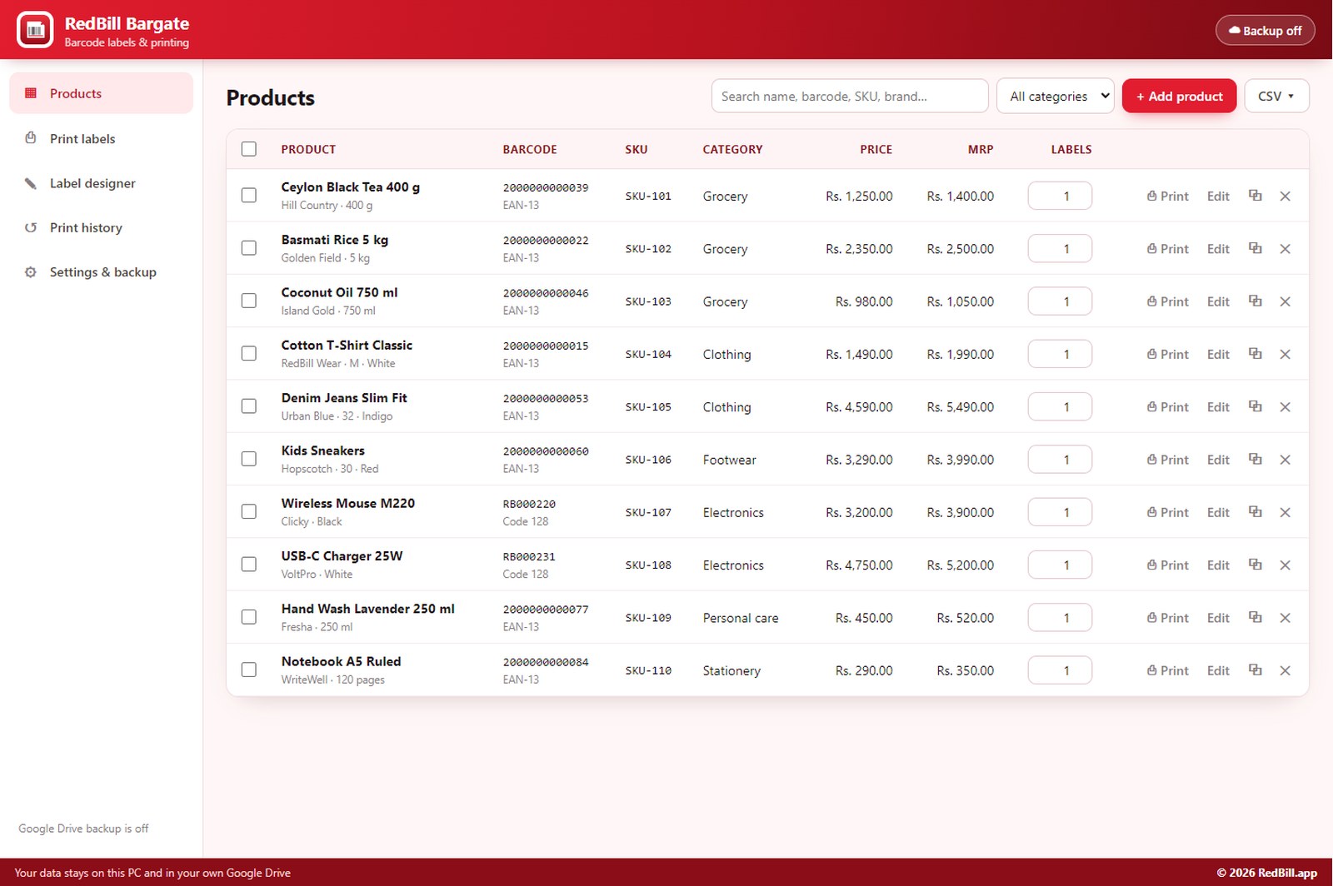Click the Add product button
Viewport: 1333px width, 886px height.
(x=1179, y=96)
